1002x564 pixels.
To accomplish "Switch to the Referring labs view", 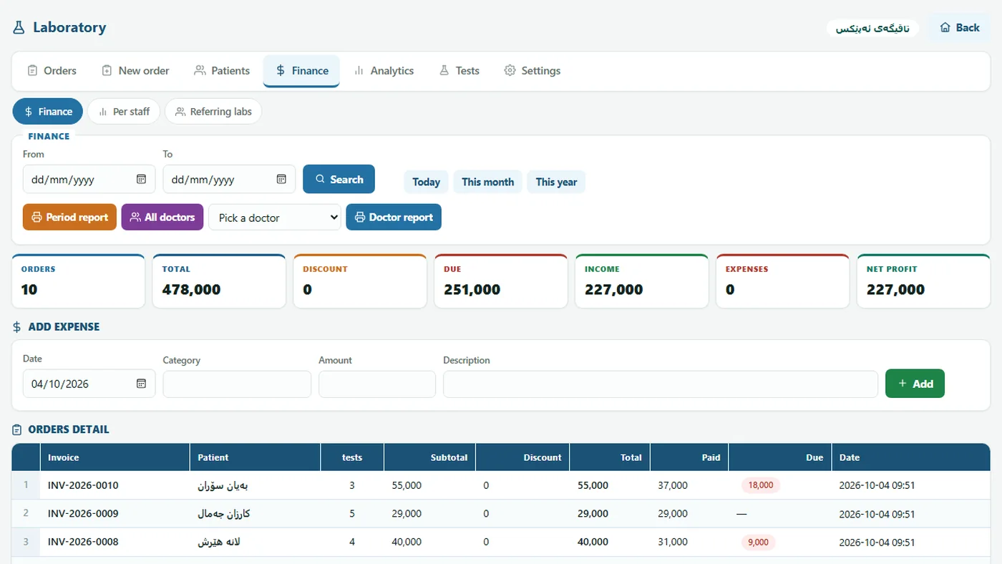I will click(x=213, y=112).
